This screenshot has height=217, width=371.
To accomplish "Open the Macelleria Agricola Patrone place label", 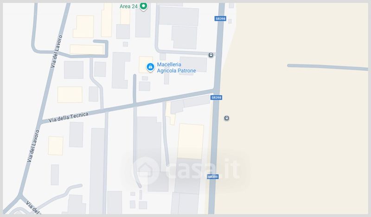I will (x=176, y=67).
